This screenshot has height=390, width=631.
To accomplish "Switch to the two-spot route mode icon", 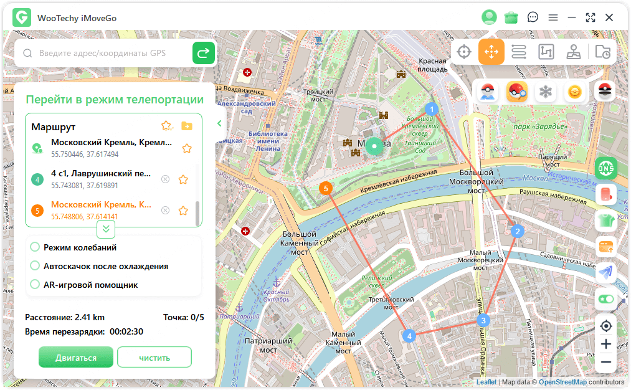I will tap(519, 52).
